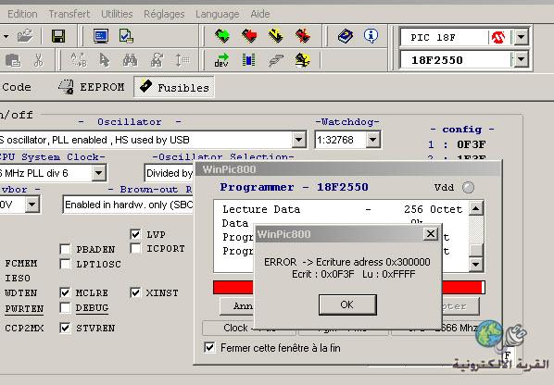Toggle the LVP checkbox
The image size is (554, 385).
[135, 234]
